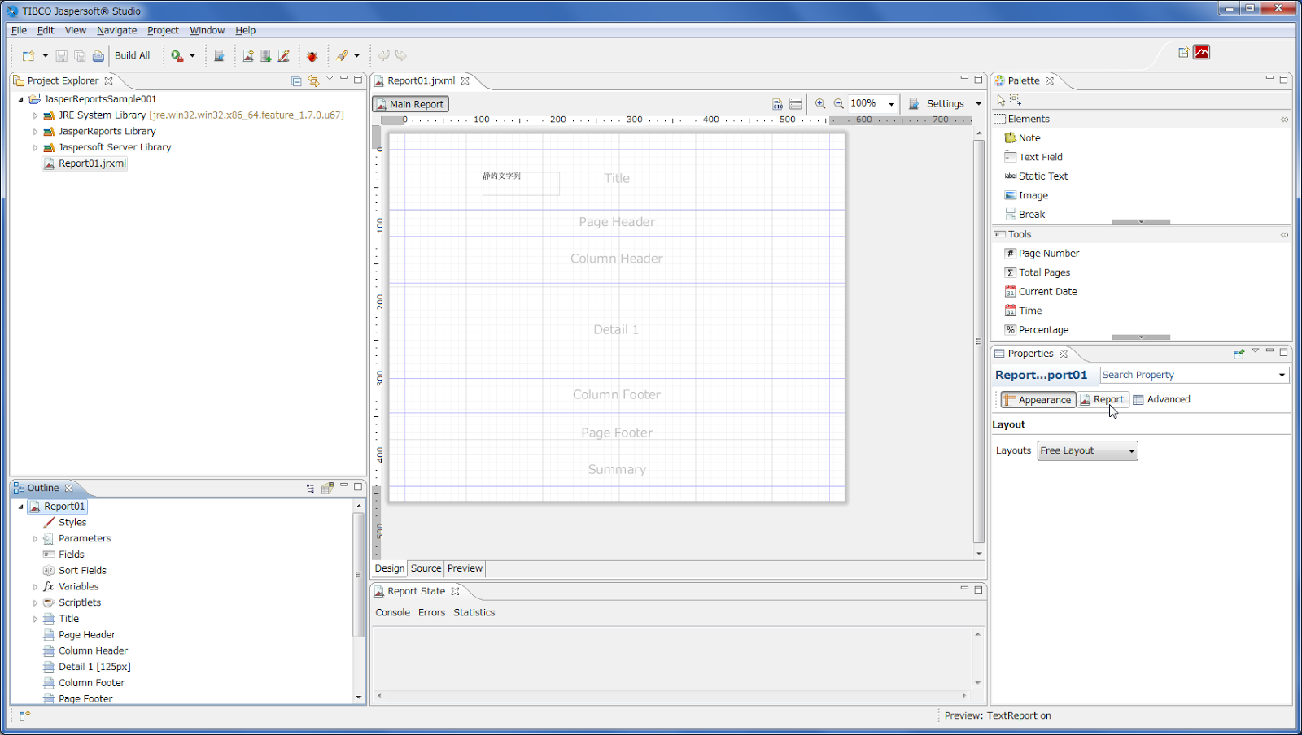Screen dimensions: 1302x735
Task: Click the Run report green play icon
Action: [x=177, y=56]
